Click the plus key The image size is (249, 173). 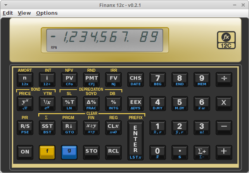[224, 152]
